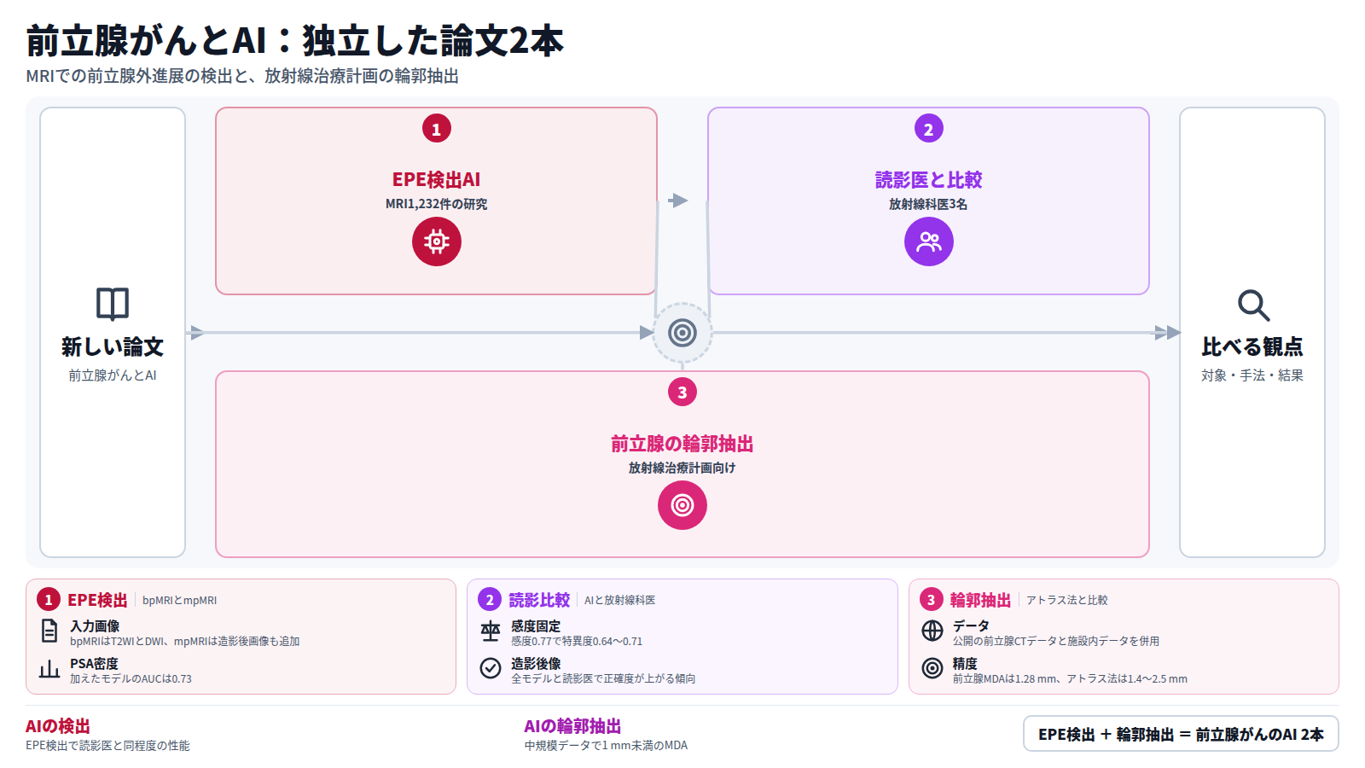Click the balance scale icon beside 感度固定
The width and height of the screenshot is (1365, 768).
tap(491, 631)
